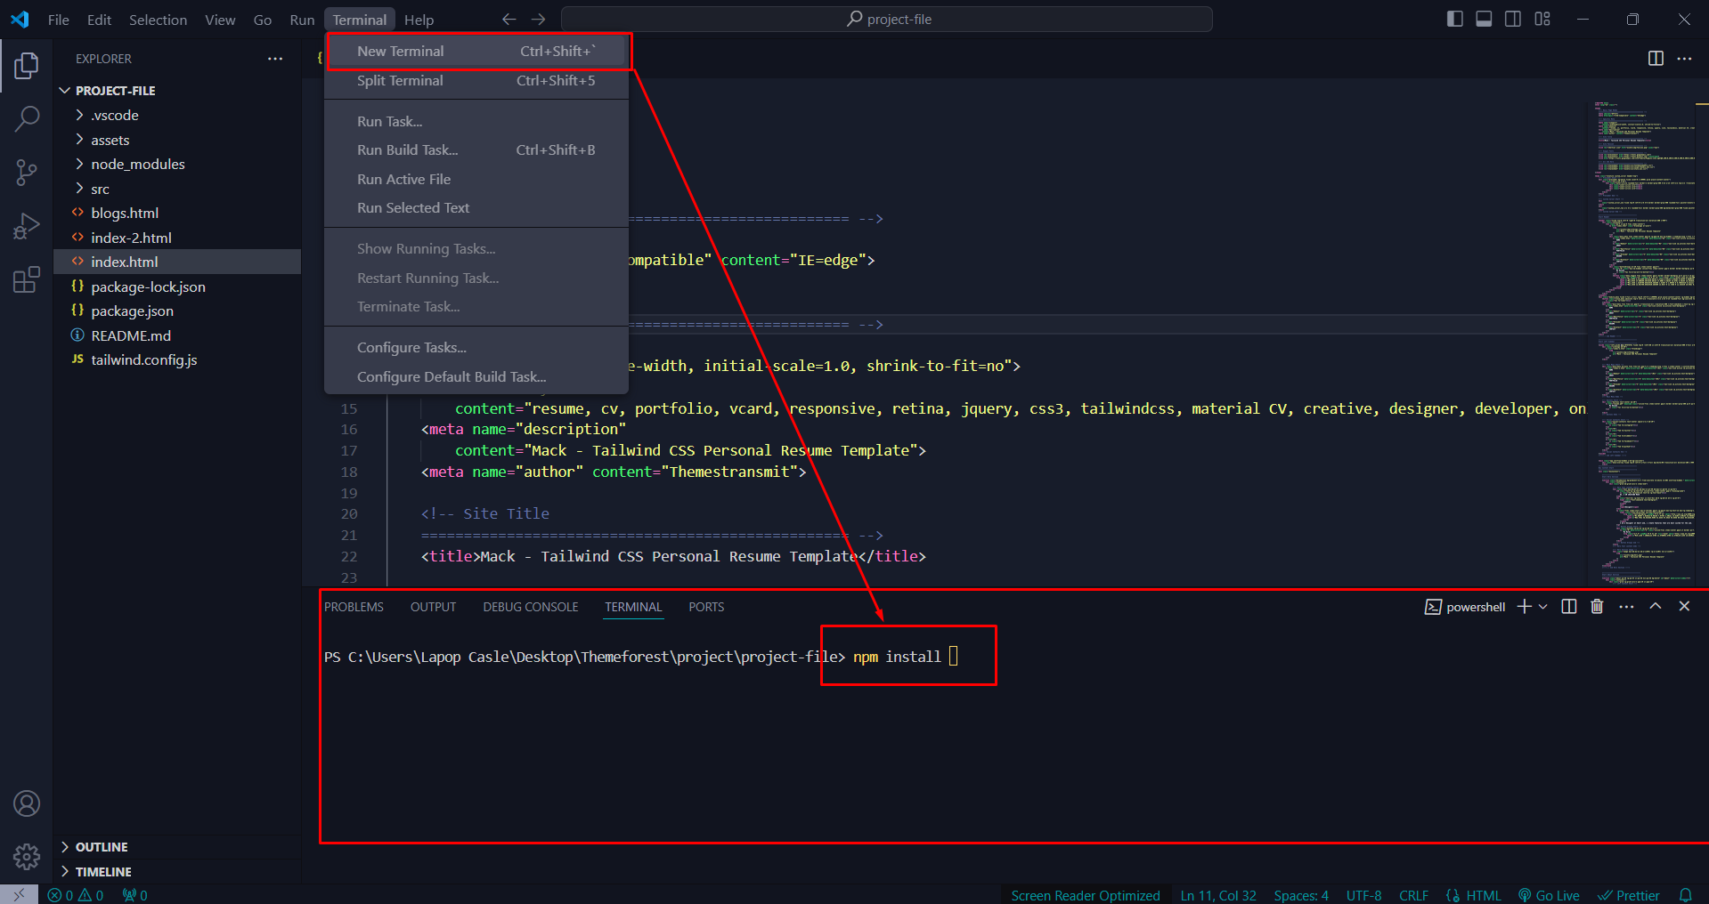Split the editor to the right
1709x904 pixels.
point(1656,59)
